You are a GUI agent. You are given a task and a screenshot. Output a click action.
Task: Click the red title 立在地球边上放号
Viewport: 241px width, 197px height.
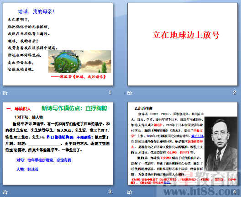186,35
